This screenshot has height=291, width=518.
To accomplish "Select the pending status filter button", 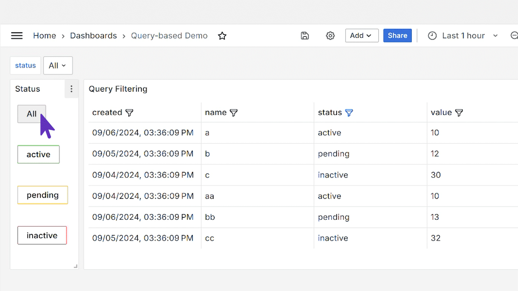I will coord(42,195).
